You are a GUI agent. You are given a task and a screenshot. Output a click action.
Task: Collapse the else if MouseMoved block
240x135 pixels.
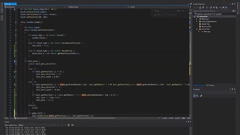(16, 51)
